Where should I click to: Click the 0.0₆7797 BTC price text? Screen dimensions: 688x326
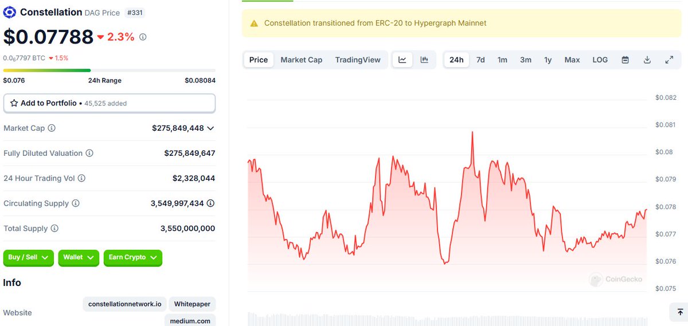[24, 58]
